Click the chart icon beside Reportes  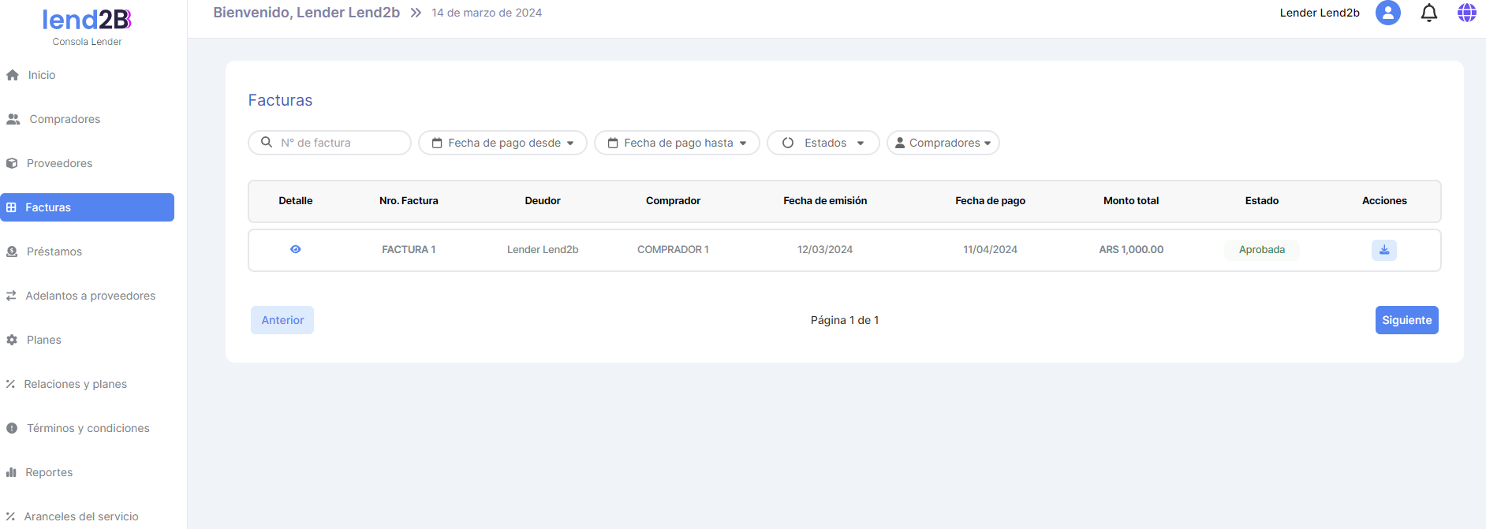tap(11, 472)
